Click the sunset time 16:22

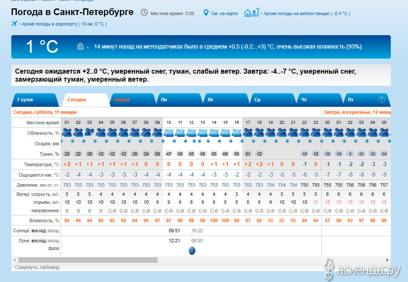(197, 231)
